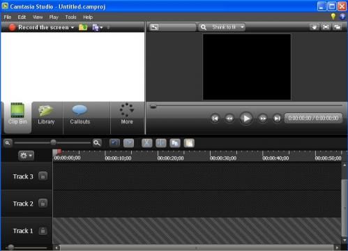
Task: Select the Track 1 label
Action: (23, 231)
